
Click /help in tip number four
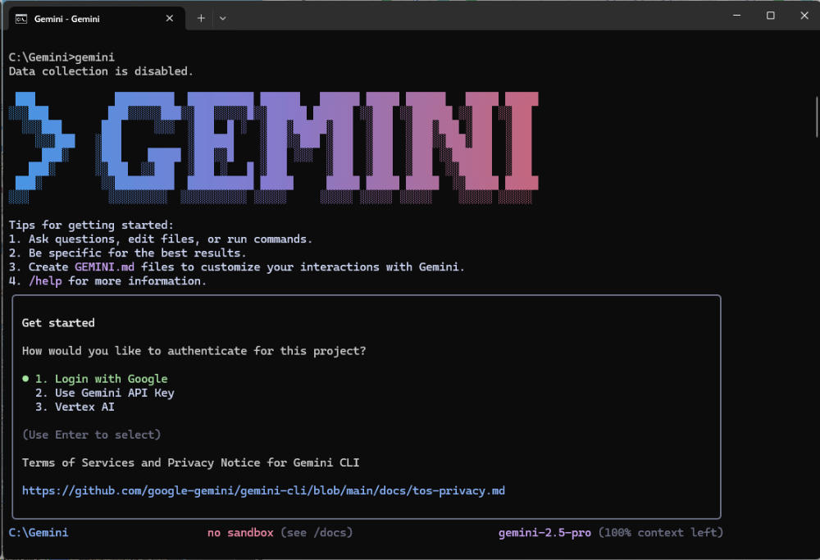(x=45, y=280)
